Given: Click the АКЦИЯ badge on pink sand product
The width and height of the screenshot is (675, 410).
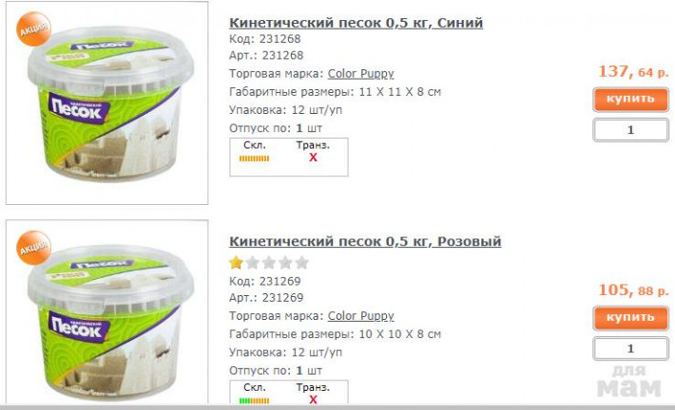Looking at the screenshot, I should tap(33, 248).
